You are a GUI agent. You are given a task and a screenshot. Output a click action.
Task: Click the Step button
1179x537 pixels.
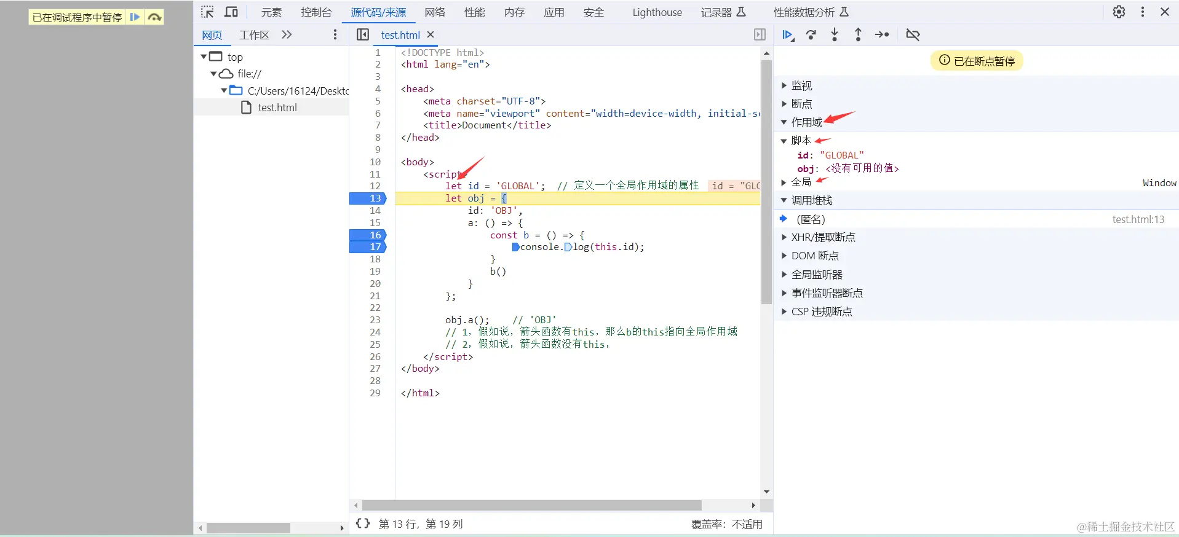pyautogui.click(x=882, y=35)
